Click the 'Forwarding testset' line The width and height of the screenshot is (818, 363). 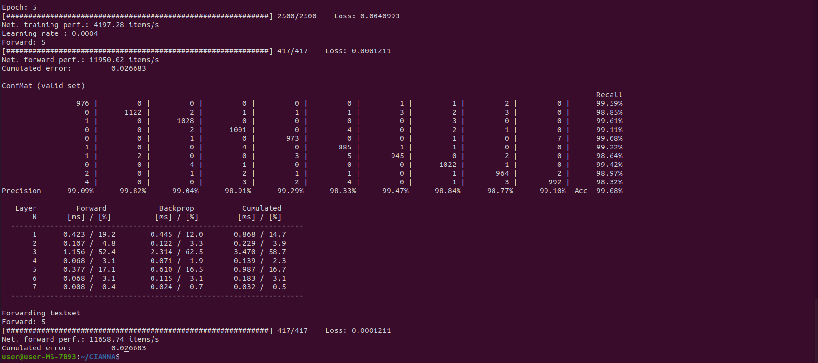pos(41,313)
